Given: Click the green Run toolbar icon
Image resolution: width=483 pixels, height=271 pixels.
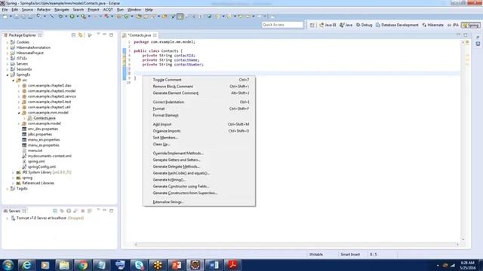Looking at the screenshot, I should tap(72, 17).
